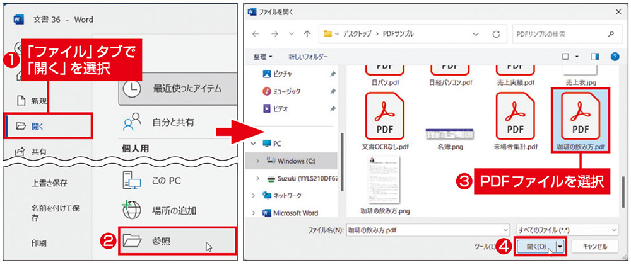Open すべてのファイル file type dropdown
The height and width of the screenshot is (265, 631).
tap(567, 230)
